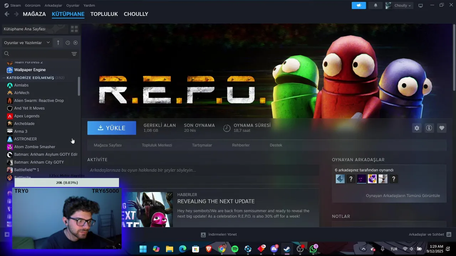Open the CHOULLY profile tab
The height and width of the screenshot is (256, 456).
pyautogui.click(x=136, y=14)
